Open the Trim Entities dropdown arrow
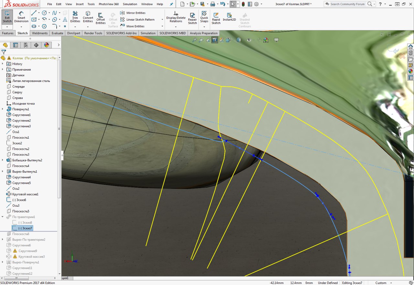414x285 pixels. pyautogui.click(x=75, y=27)
